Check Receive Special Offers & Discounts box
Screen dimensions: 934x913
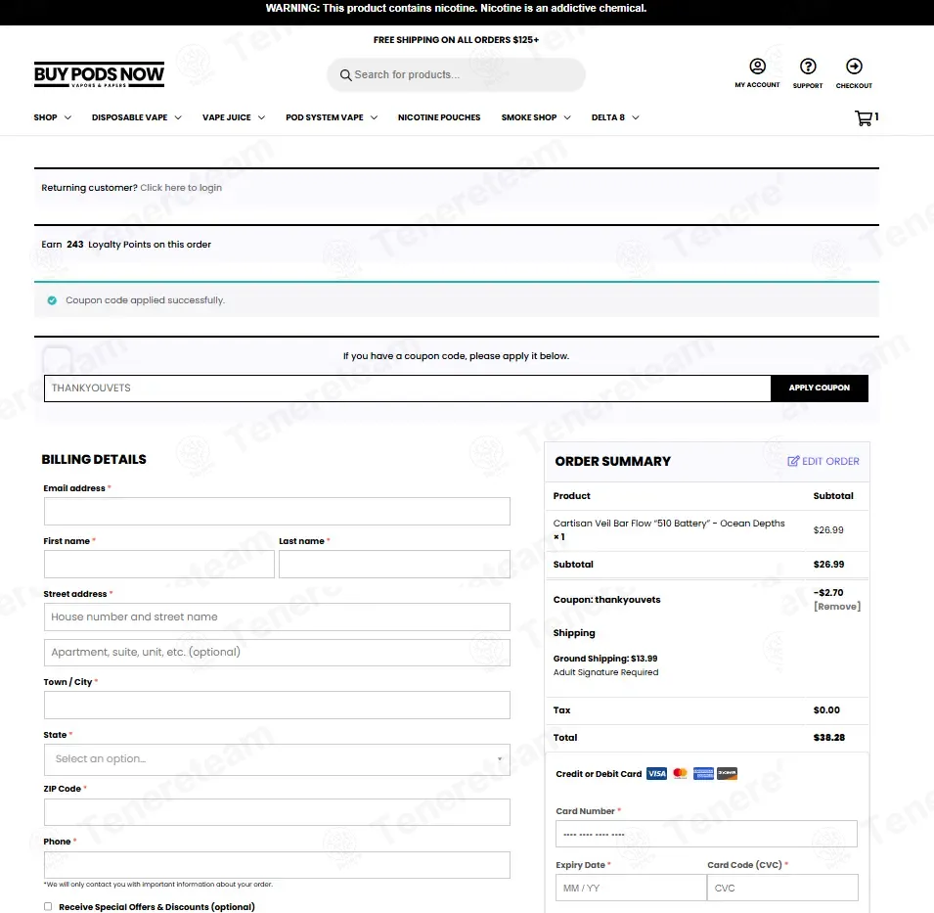click(x=48, y=906)
